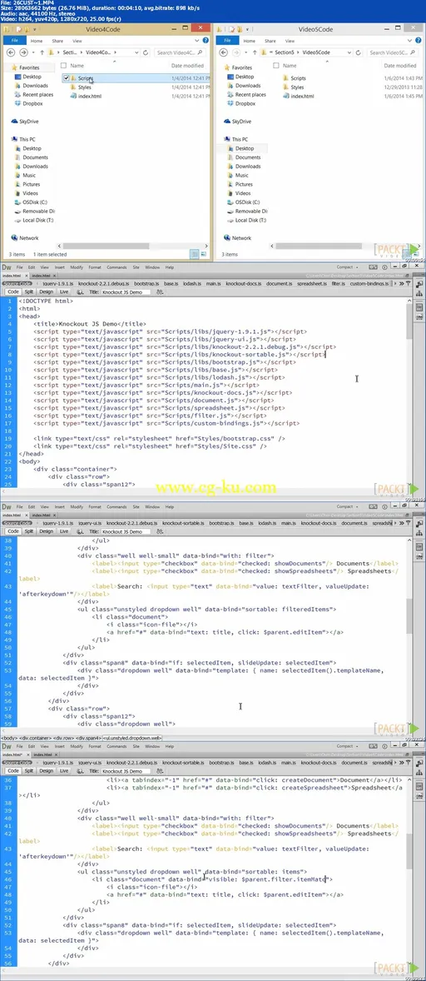Select the Styles folder in Video5Code

(x=293, y=87)
